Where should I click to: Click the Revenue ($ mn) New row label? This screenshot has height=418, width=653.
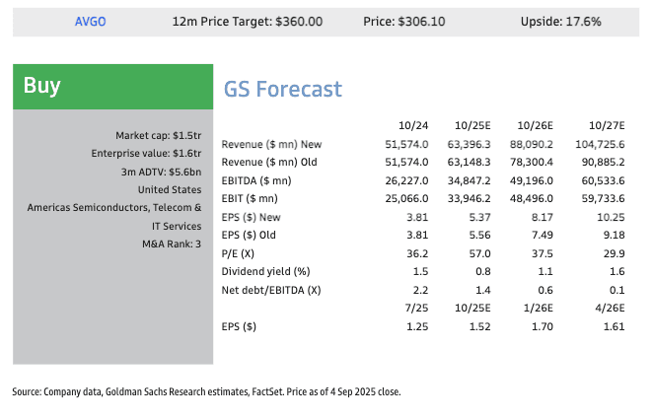pyautogui.click(x=272, y=144)
